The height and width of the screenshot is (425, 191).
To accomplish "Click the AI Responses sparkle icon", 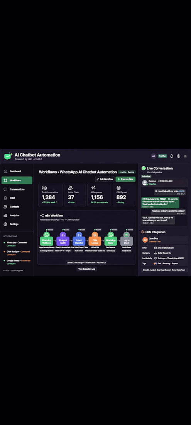I will pos(93,187).
